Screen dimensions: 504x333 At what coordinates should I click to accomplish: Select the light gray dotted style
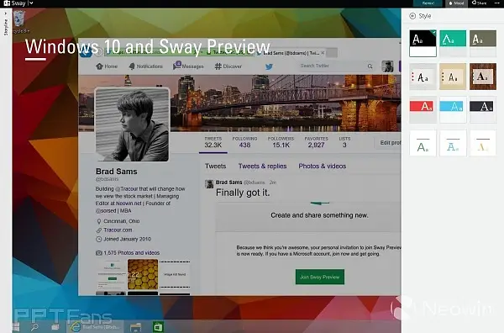pyautogui.click(x=423, y=77)
